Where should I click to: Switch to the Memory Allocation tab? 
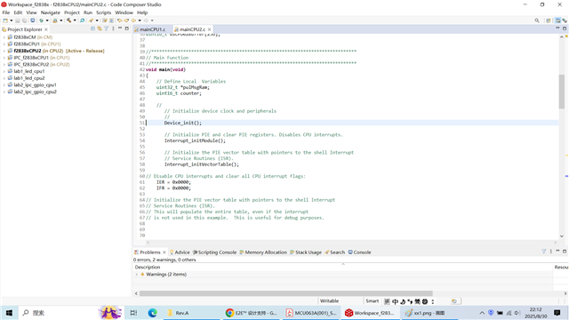pos(263,252)
